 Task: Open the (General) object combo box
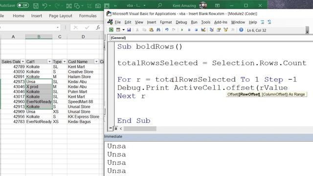[x=211, y=38]
